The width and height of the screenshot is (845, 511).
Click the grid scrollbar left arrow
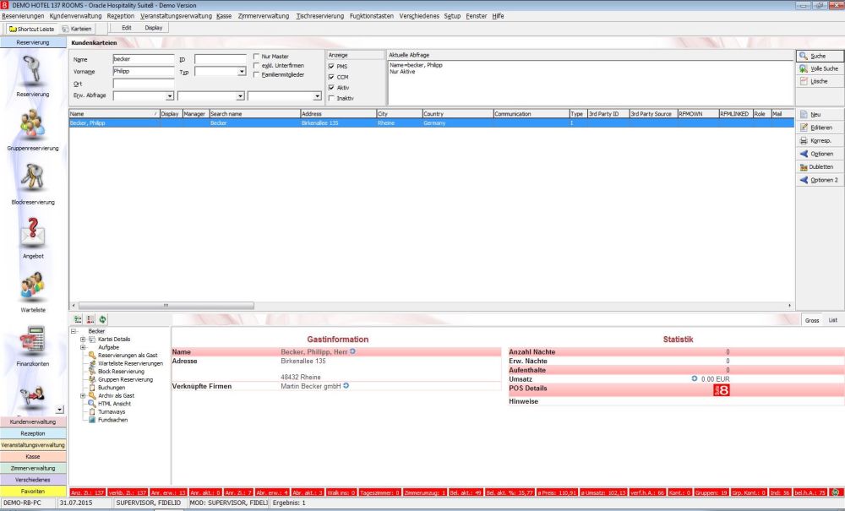tap(74, 305)
